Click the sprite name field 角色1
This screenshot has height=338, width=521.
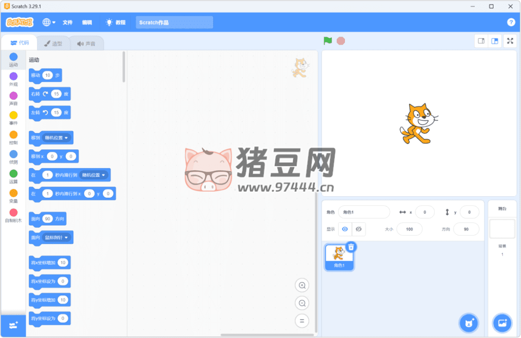(x=363, y=212)
